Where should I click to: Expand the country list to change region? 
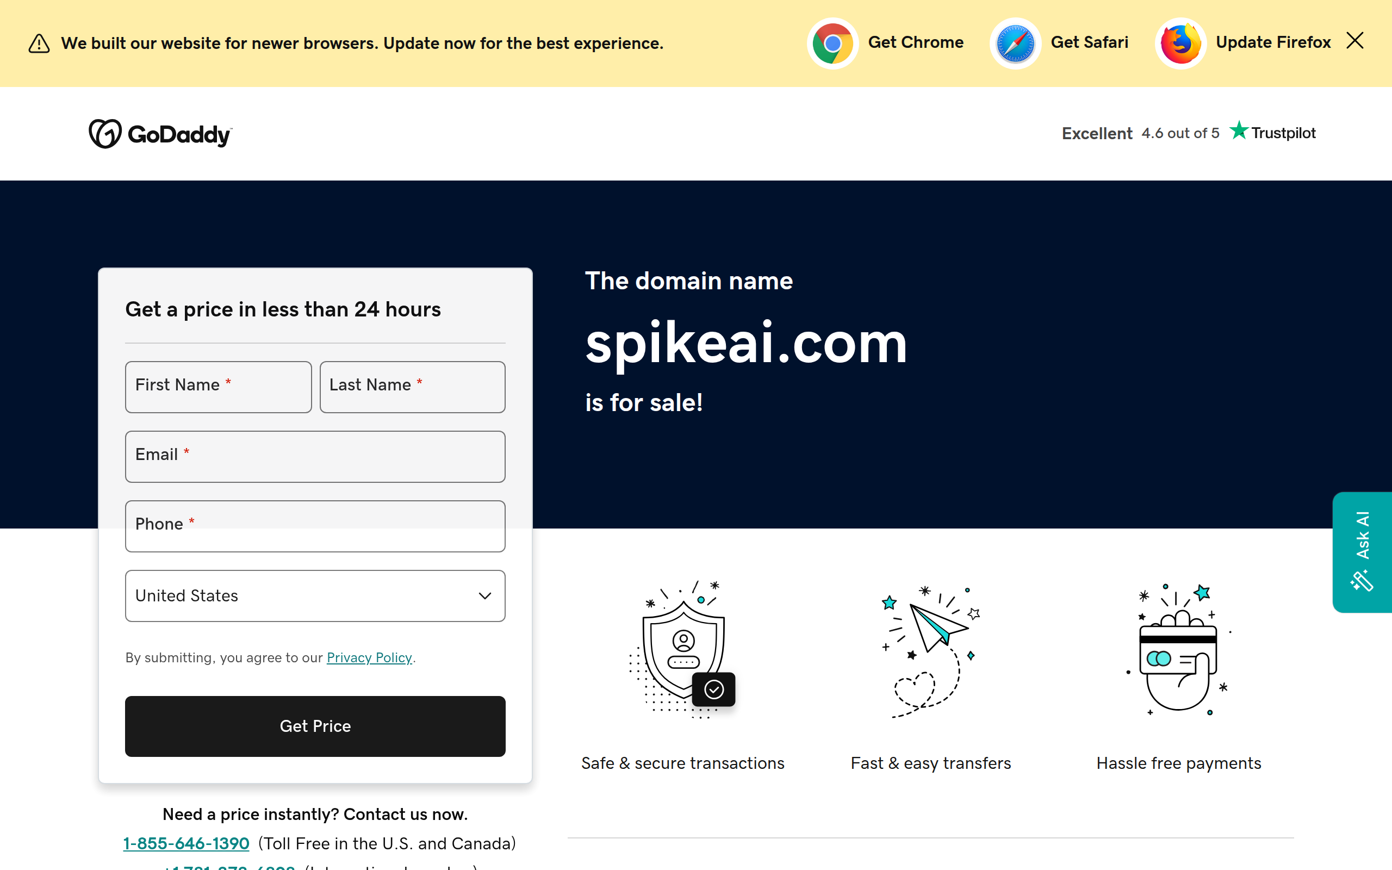pyautogui.click(x=315, y=595)
